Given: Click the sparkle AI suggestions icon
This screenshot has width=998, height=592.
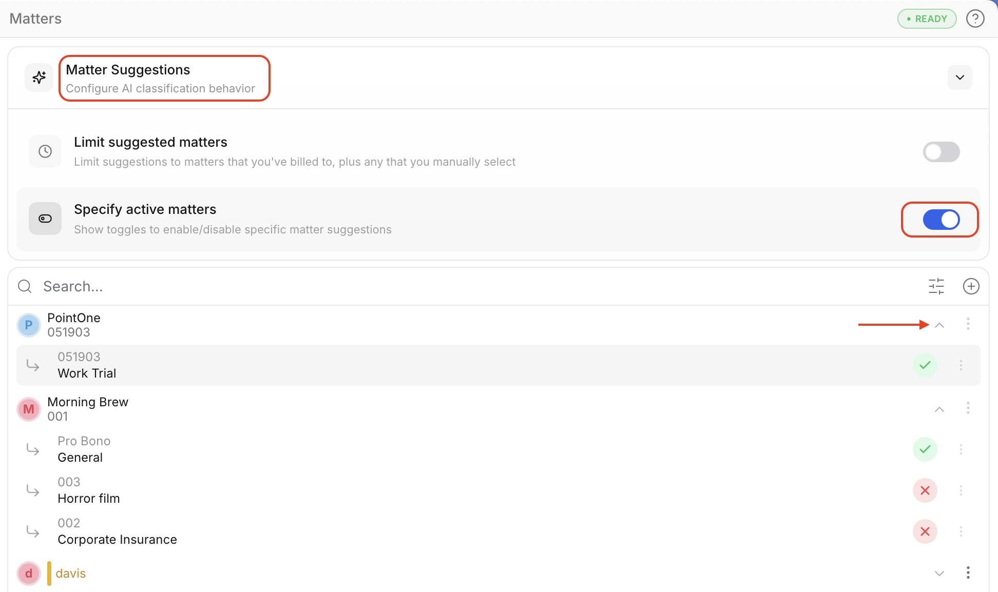Looking at the screenshot, I should tap(39, 77).
